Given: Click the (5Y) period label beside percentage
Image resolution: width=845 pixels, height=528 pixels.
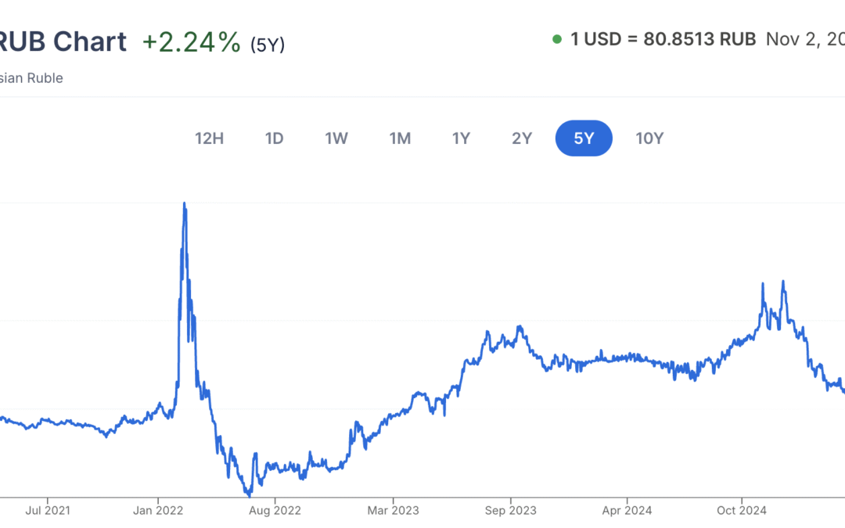Looking at the screenshot, I should 268,45.
